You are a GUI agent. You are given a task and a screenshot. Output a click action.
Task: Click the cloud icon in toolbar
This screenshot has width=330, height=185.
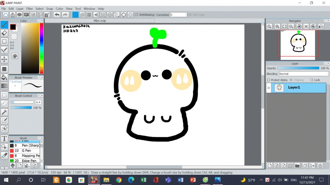[6, 15]
